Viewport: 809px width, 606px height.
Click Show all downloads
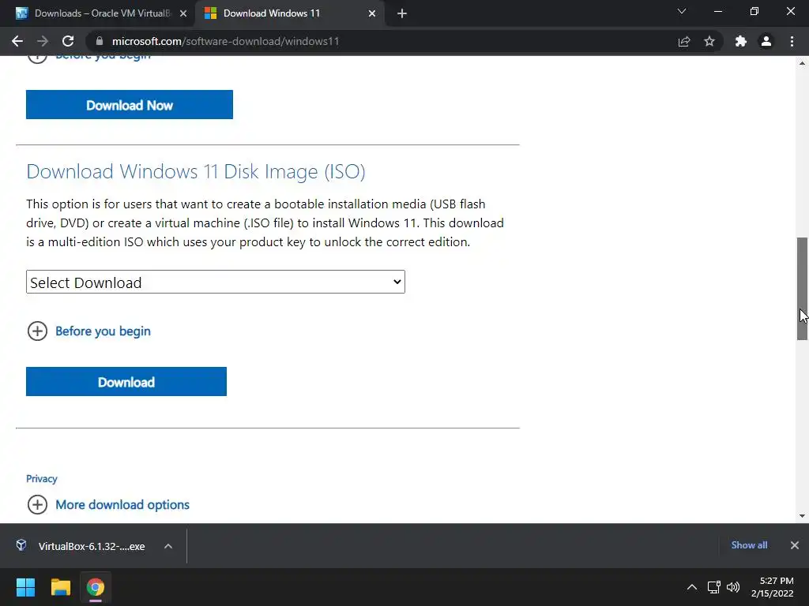749,545
